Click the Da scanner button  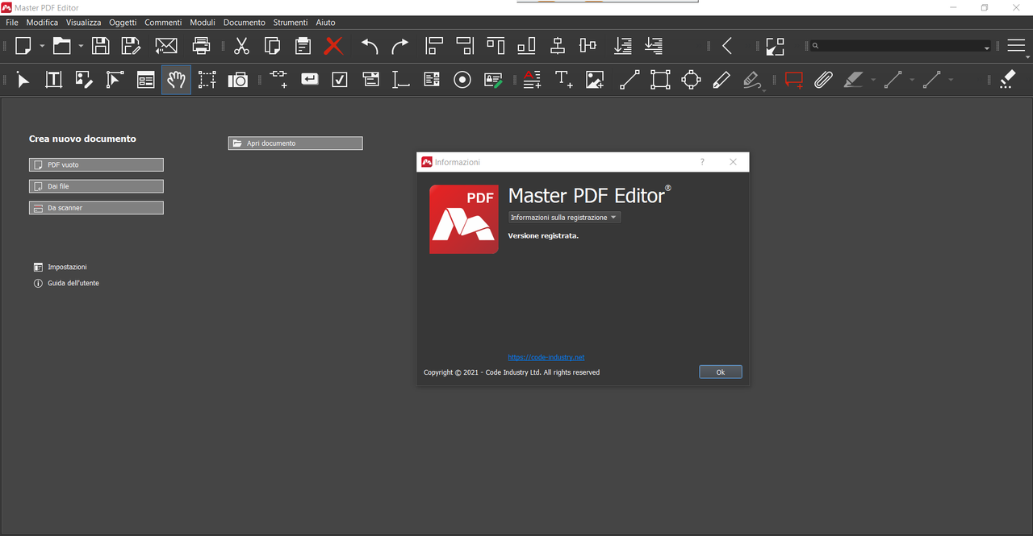click(96, 208)
